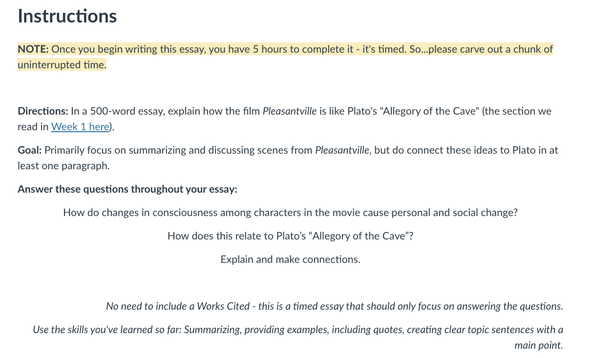Click the words "main point." at the bottom
This screenshot has height=358, width=592.
pyautogui.click(x=539, y=345)
